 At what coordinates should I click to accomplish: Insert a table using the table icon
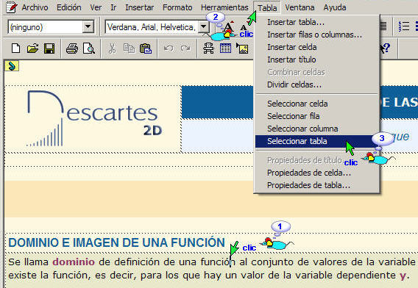(x=225, y=48)
